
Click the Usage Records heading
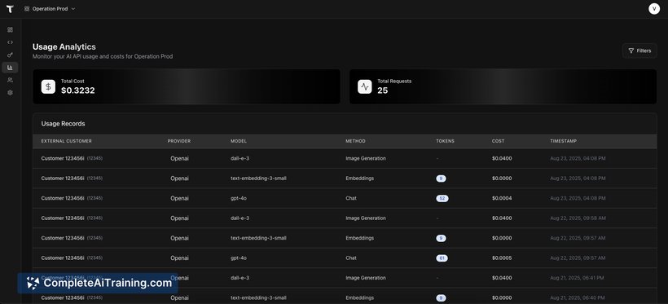click(x=63, y=124)
